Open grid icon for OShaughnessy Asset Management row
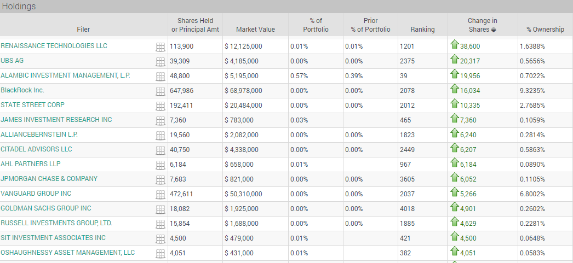 coord(160,254)
